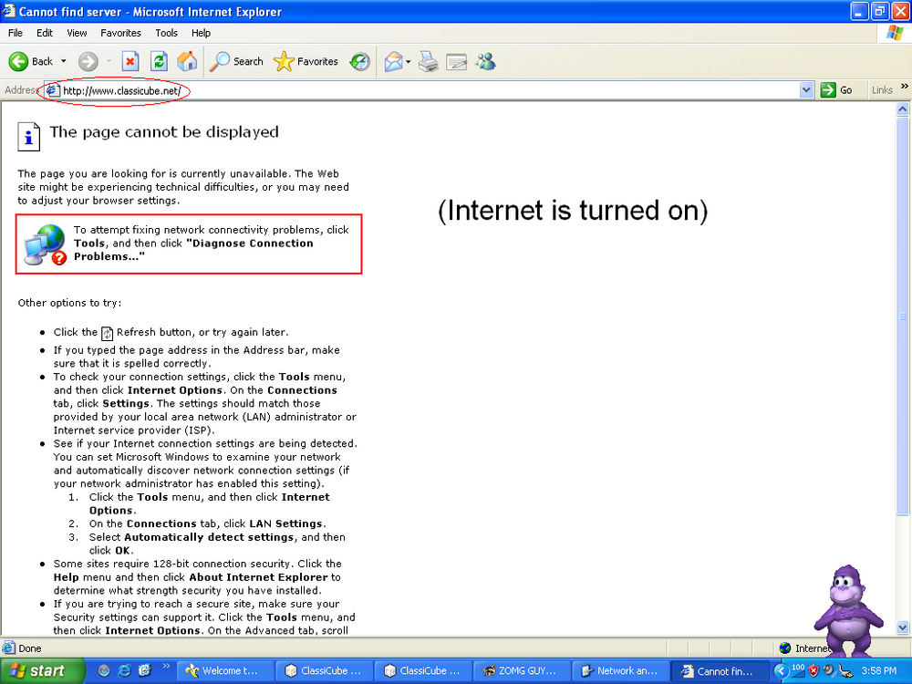Open the History toolbar icon
The height and width of the screenshot is (684, 912).
click(x=360, y=61)
